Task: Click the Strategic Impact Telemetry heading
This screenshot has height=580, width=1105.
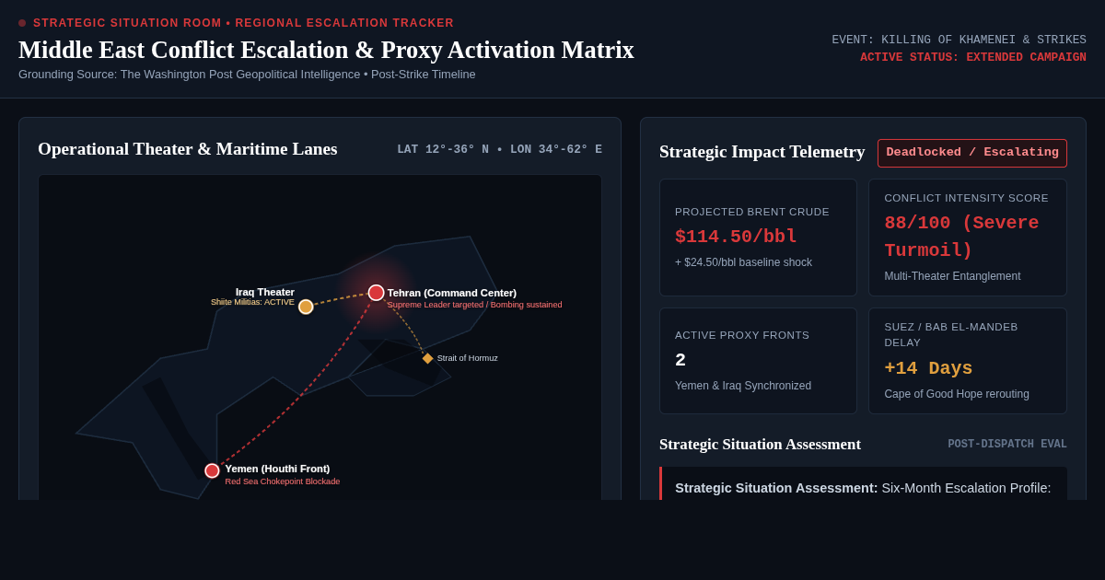Action: click(x=762, y=152)
